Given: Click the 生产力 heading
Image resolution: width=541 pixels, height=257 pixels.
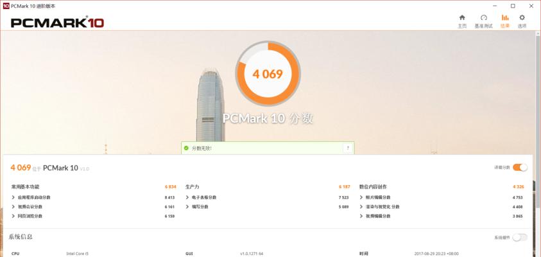Looking at the screenshot, I should [x=192, y=187].
